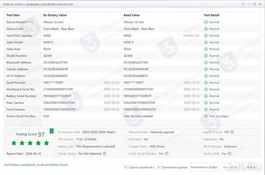Viewport: 265px width, 175px height.
Task: Click Verification completed, no abnormalities found message
Action: click(36, 165)
